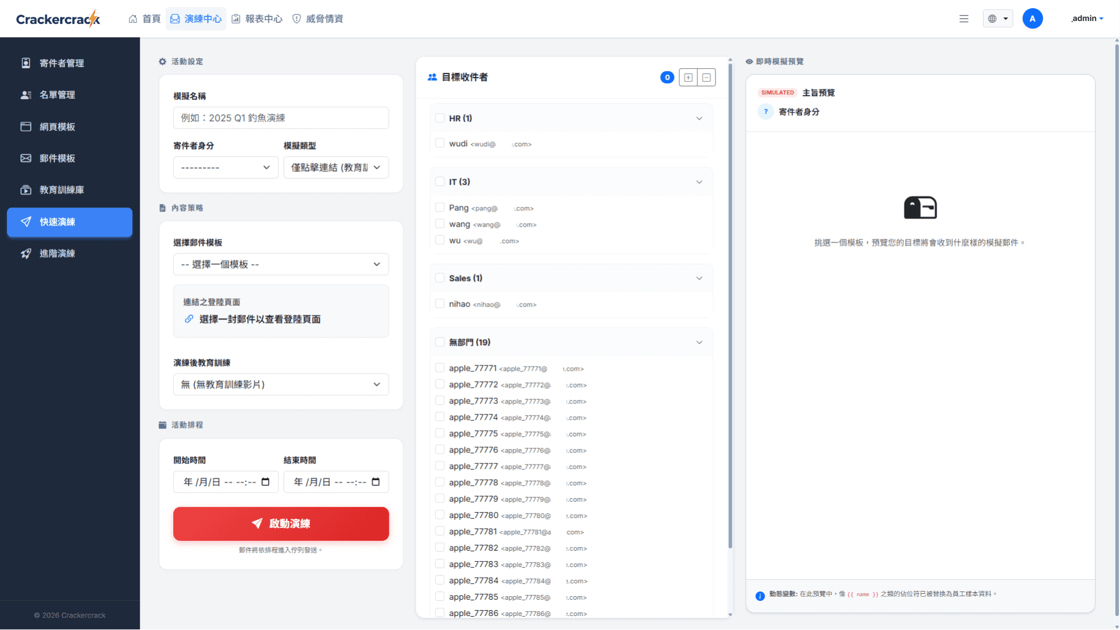
Task: Check the apple_77771 recipient checkbox
Action: [x=440, y=368]
